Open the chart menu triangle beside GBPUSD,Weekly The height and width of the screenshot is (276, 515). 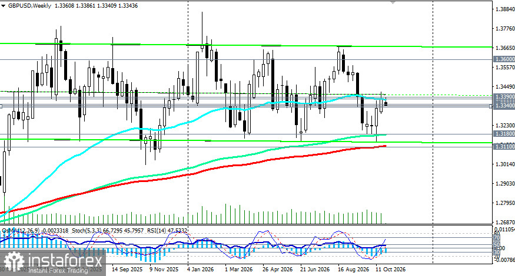(x=4, y=6)
